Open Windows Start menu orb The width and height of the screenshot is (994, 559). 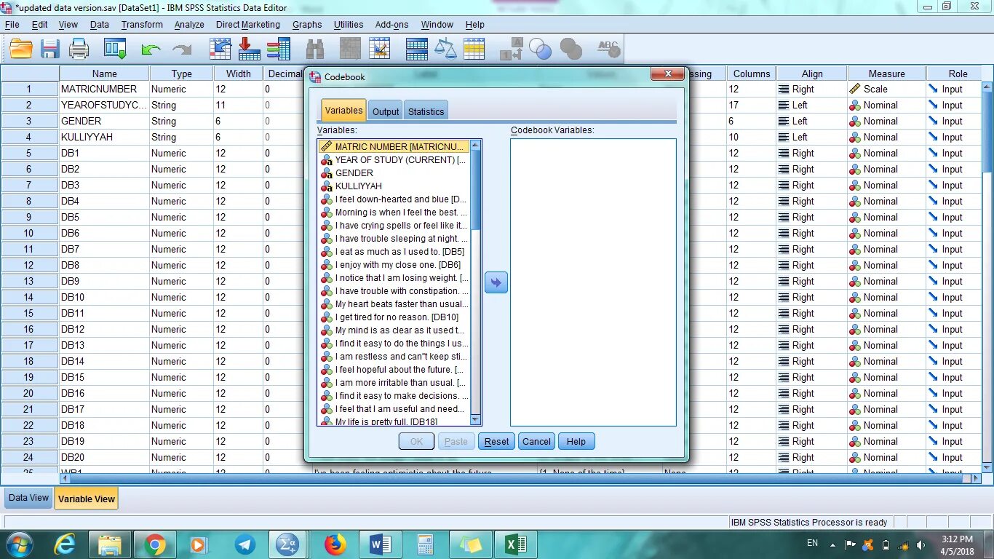tap(19, 544)
